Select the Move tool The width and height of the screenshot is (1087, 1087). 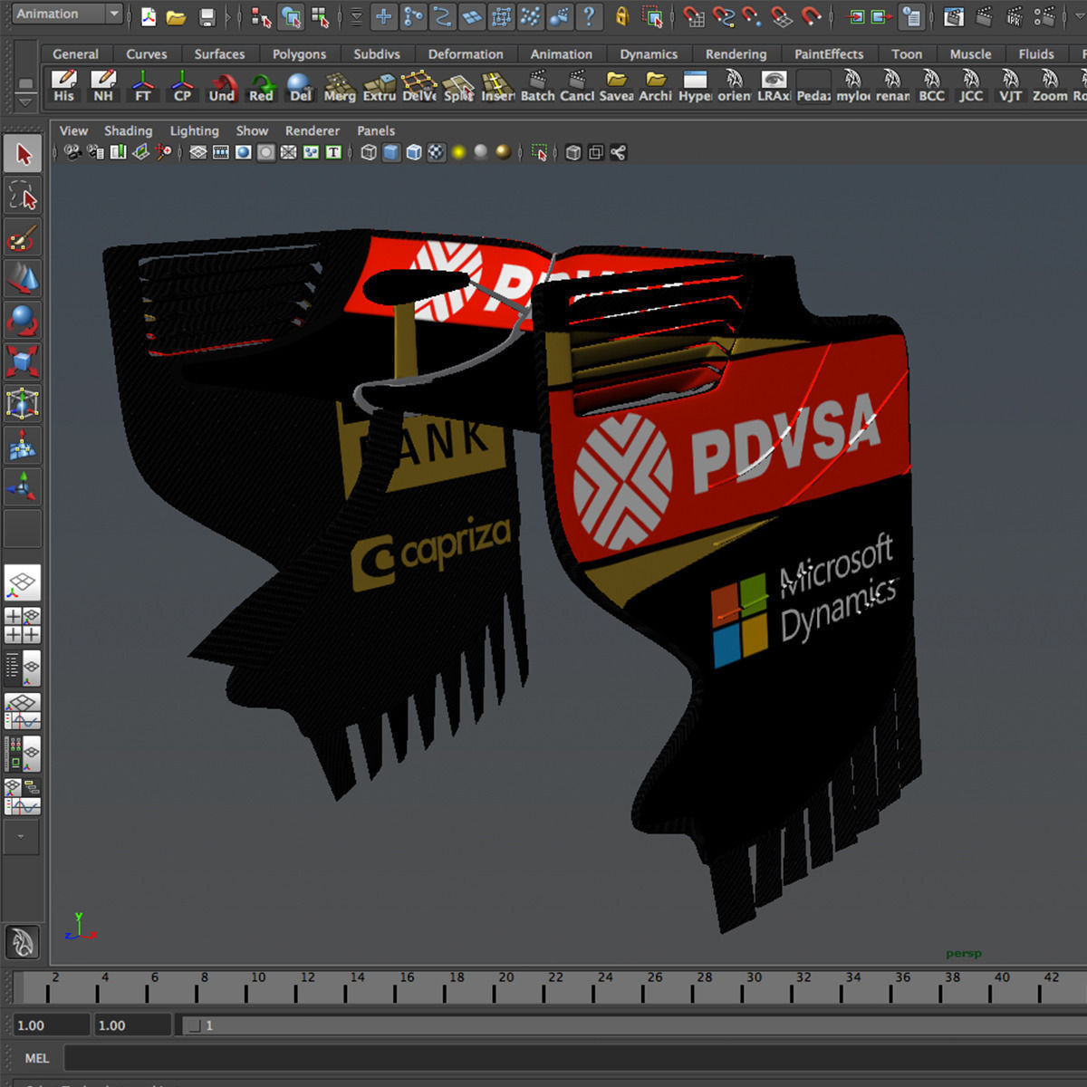[23, 279]
